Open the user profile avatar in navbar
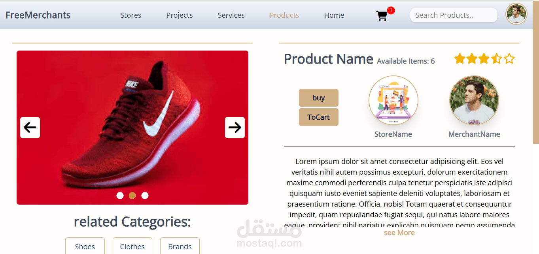Screen dimensions: 539x254 coord(516,14)
